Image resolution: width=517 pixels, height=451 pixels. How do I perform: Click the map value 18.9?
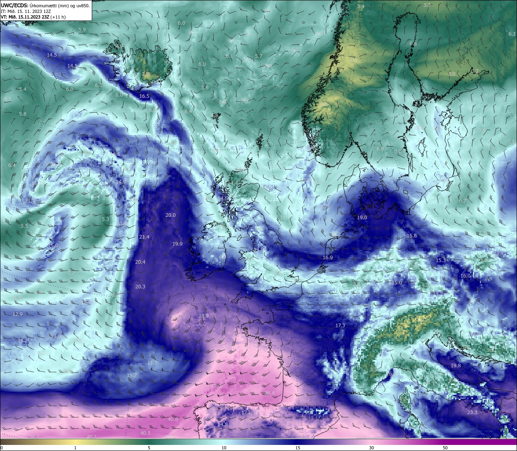(x=204, y=315)
